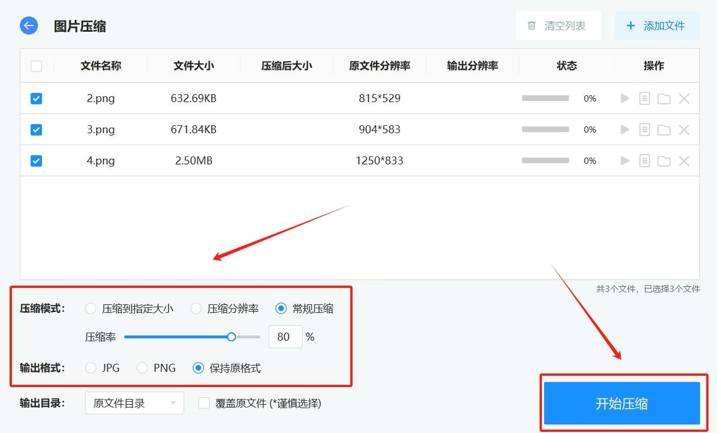Uncheck the 3.png file checkbox
The image size is (717, 433).
pyautogui.click(x=36, y=130)
